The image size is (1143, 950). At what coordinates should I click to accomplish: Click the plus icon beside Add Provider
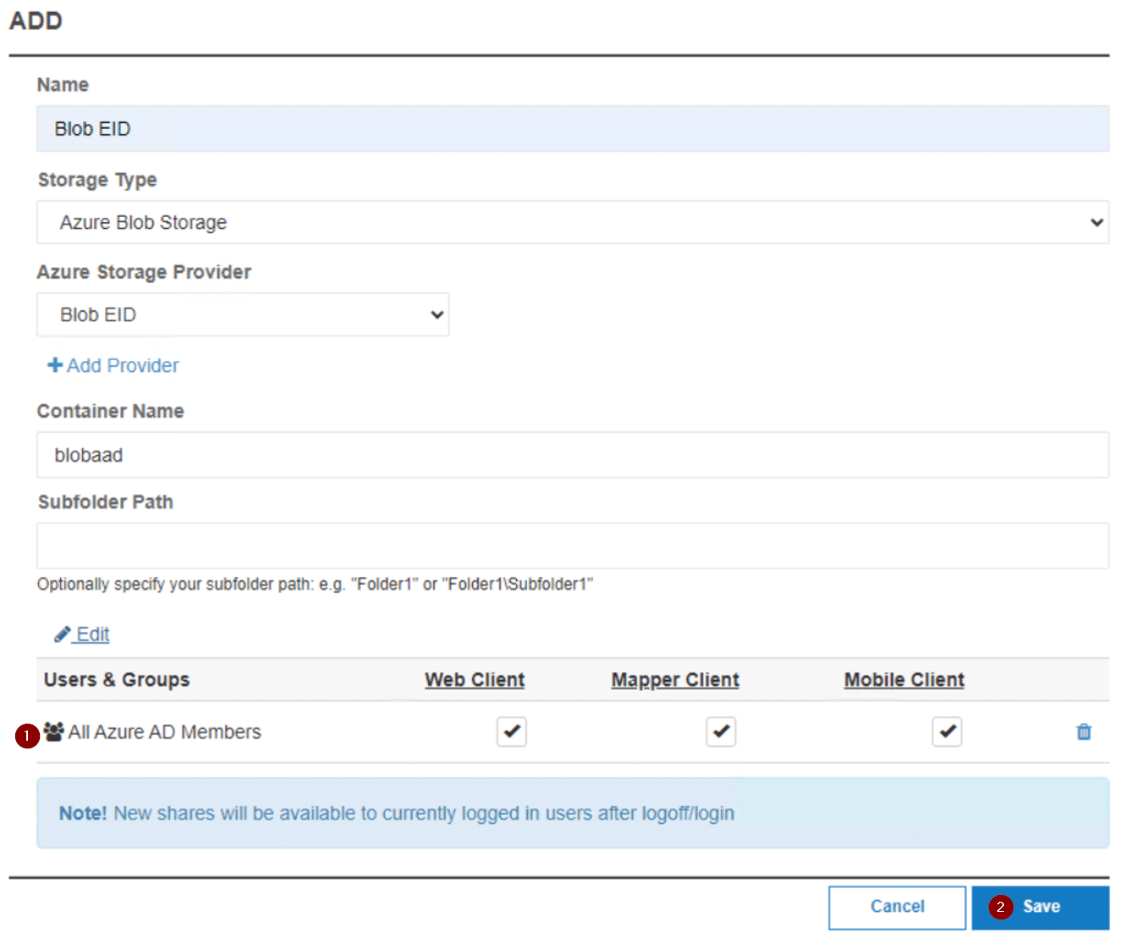coord(54,364)
